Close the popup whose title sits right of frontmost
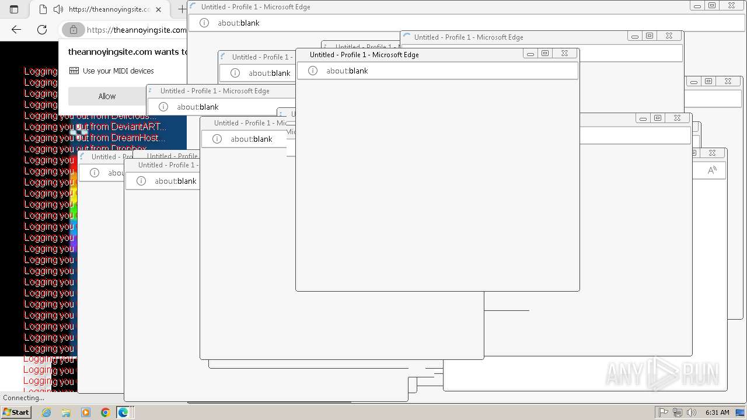Screen dimensions: 747x420 [669, 36]
